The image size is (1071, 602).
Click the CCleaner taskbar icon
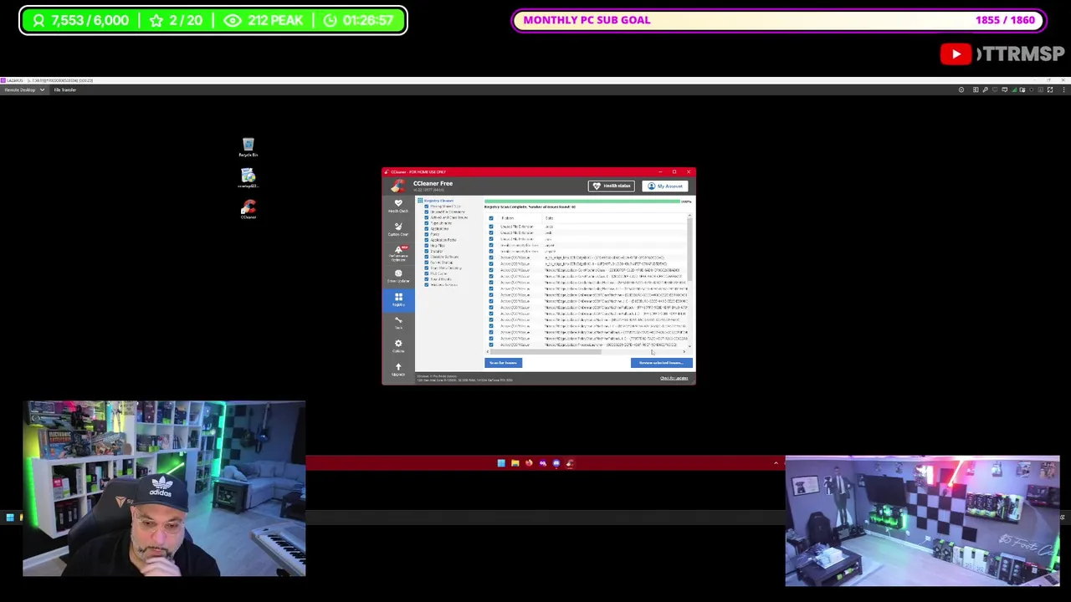point(570,463)
